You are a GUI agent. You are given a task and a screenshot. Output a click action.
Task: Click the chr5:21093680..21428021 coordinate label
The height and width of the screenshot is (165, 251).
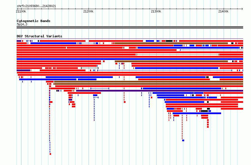[36, 6]
